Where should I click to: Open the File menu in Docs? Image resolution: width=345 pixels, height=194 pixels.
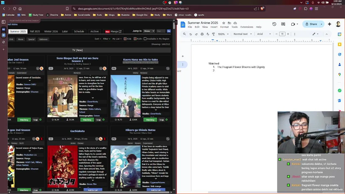[x=190, y=27]
